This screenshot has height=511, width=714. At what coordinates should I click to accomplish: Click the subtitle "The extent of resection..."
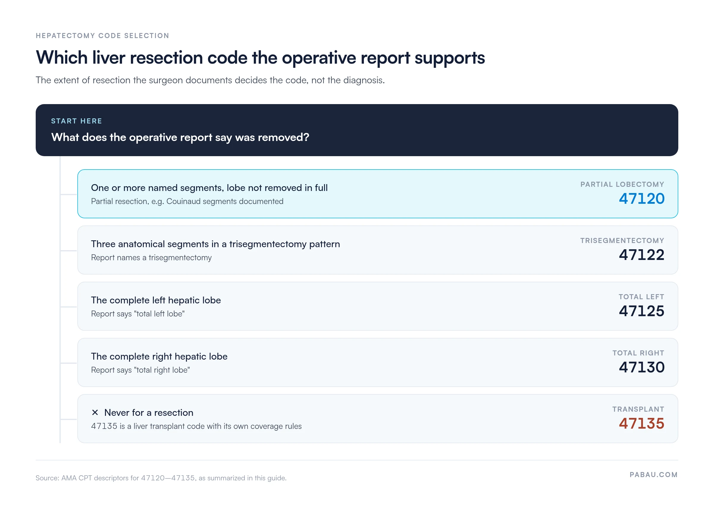point(210,80)
